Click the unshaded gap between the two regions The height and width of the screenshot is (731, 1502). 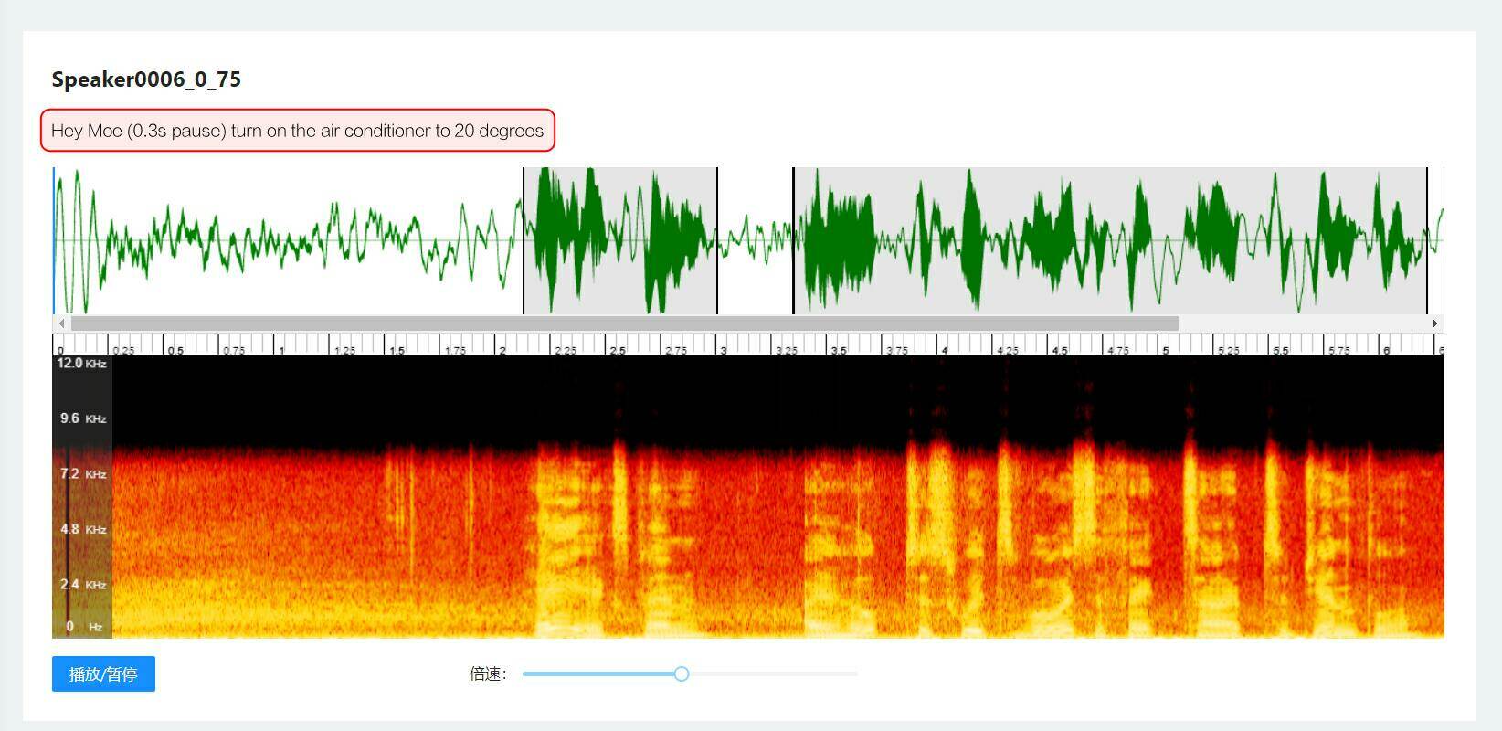(755, 240)
